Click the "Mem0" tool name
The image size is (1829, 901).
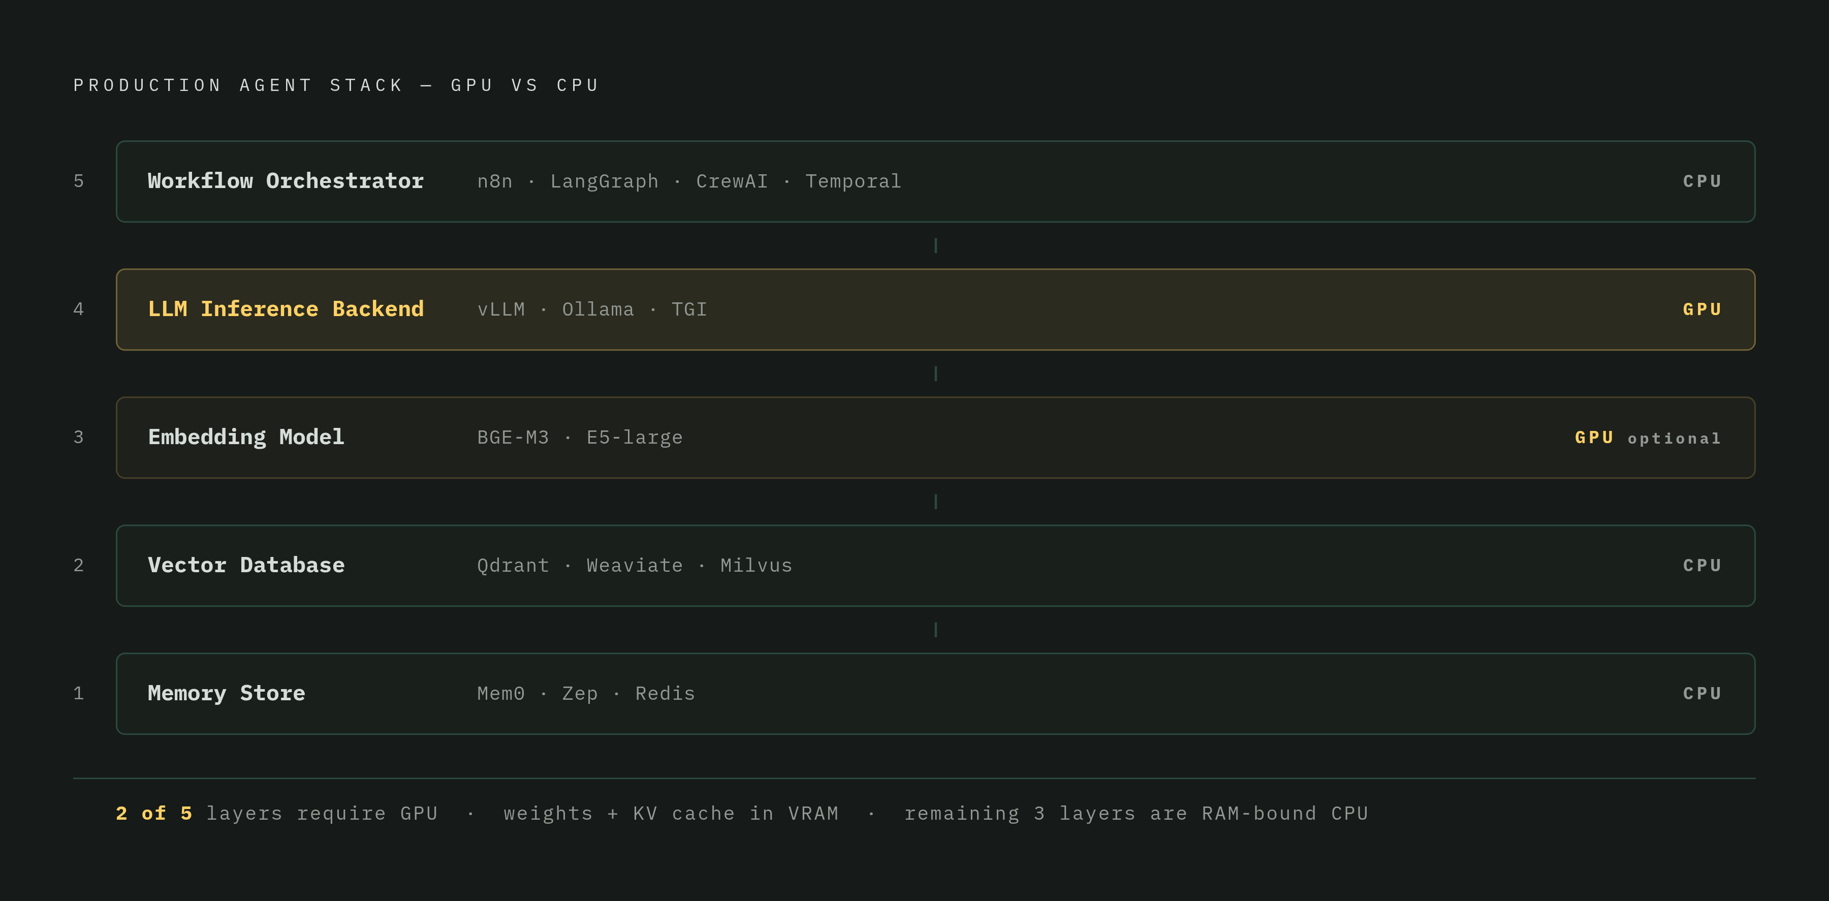[x=501, y=694]
